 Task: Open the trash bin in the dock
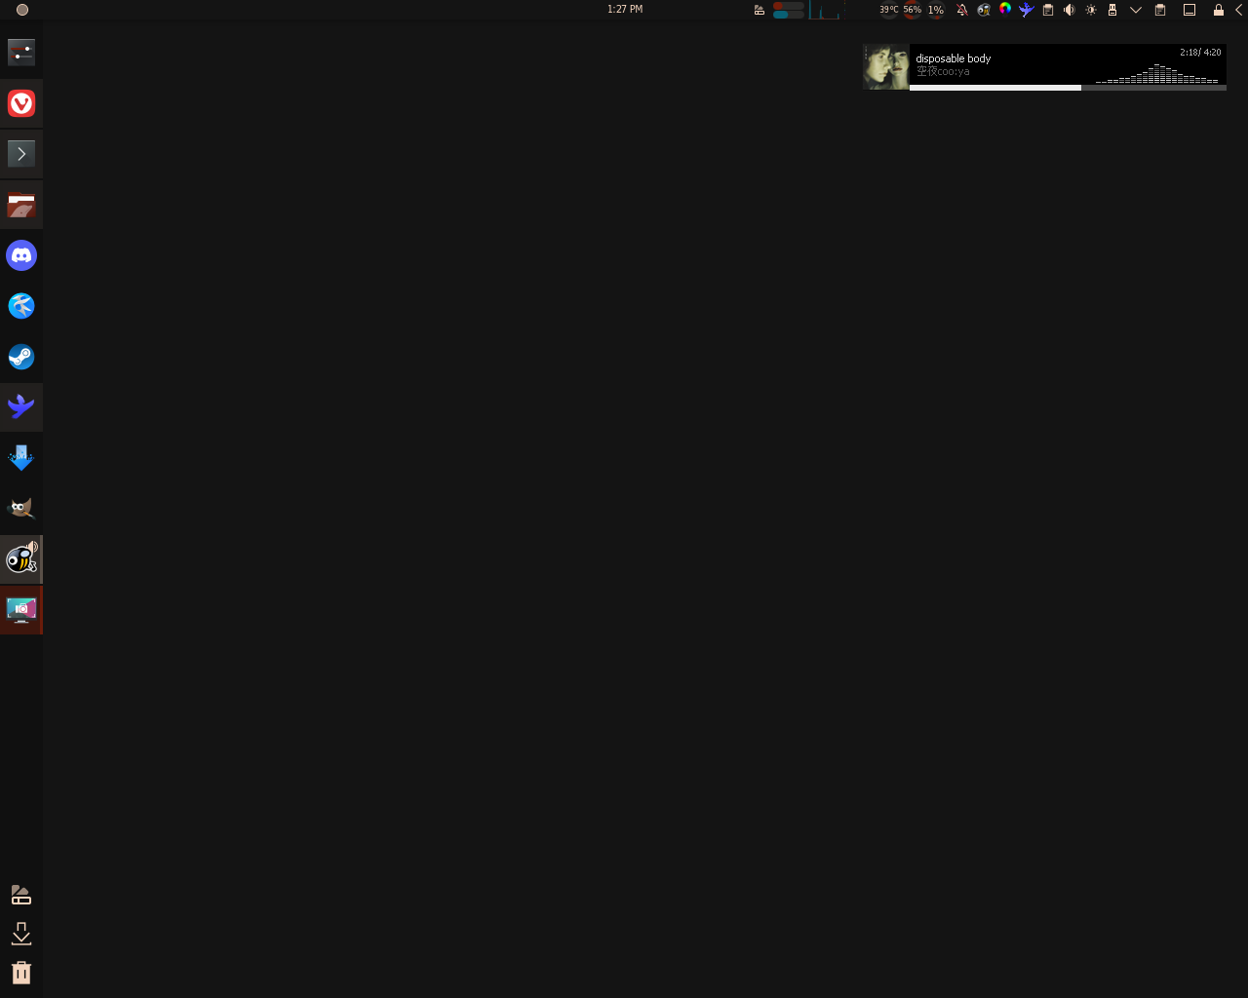click(x=21, y=972)
